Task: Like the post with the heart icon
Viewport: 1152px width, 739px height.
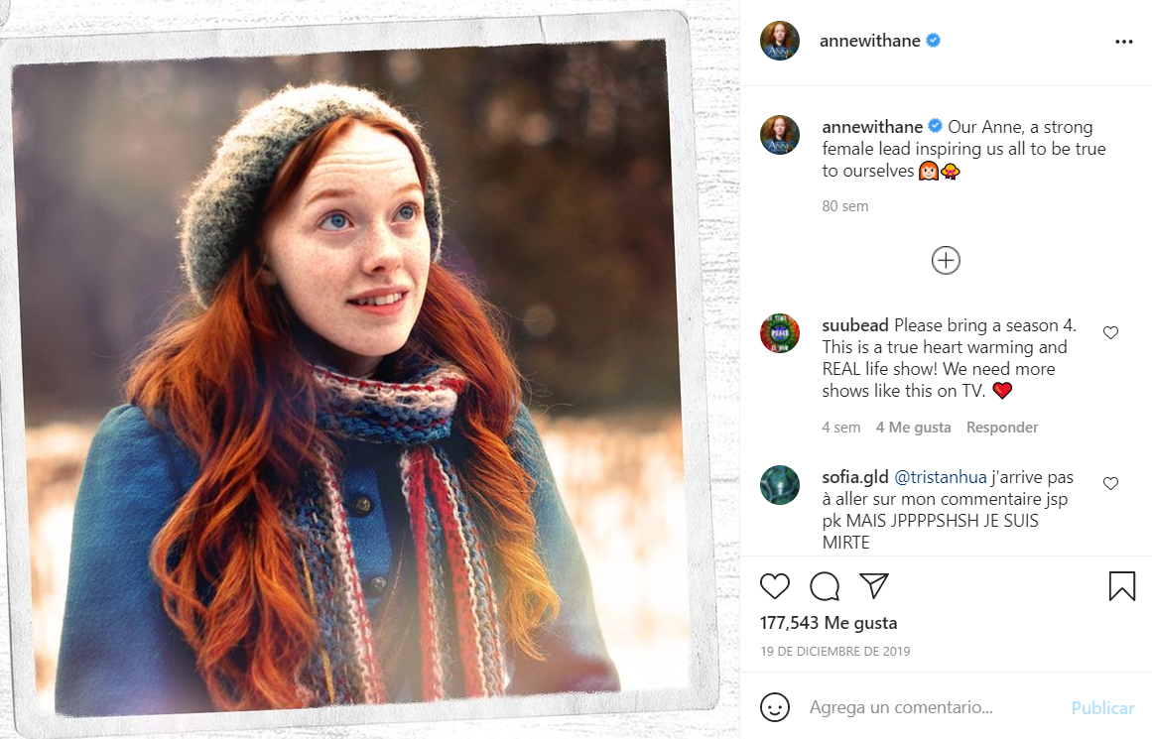Action: click(775, 586)
